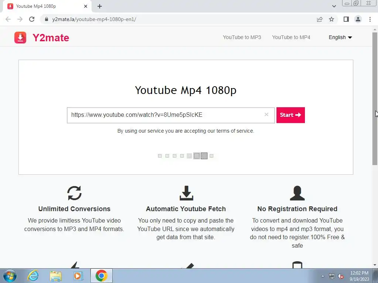Launch Internet Explorer from the taskbar

click(33, 276)
